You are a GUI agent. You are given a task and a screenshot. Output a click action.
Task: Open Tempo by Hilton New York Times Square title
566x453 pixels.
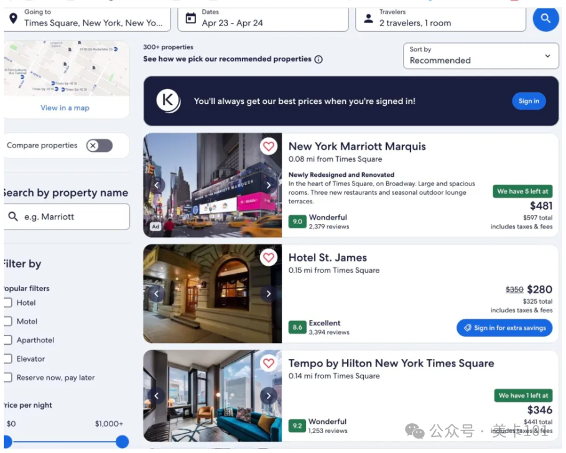pyautogui.click(x=391, y=363)
